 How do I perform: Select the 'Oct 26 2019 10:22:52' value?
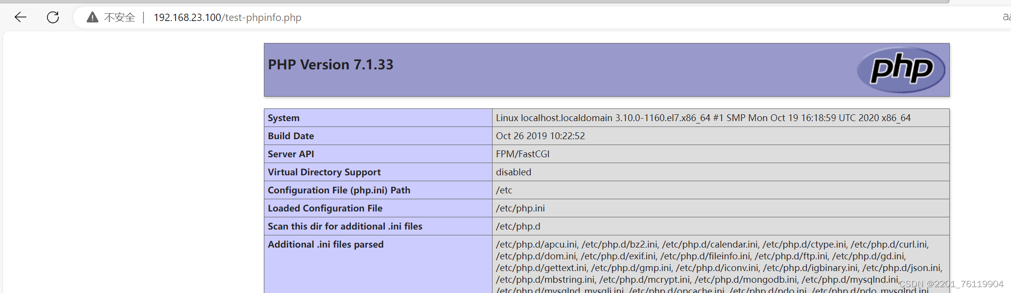[x=541, y=136]
